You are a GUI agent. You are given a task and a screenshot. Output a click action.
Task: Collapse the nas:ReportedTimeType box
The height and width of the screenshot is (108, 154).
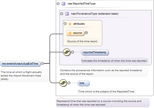point(58,4)
